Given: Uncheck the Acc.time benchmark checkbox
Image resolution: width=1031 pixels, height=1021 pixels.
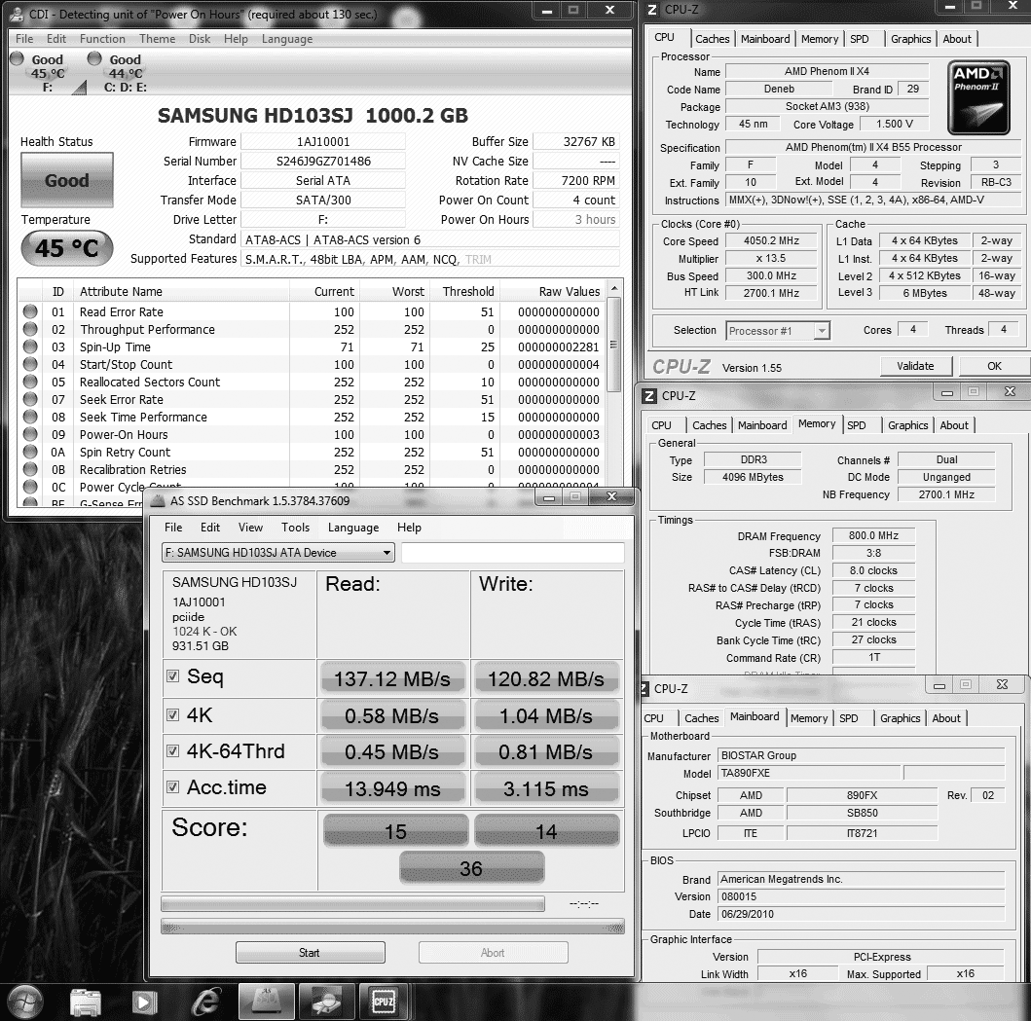Looking at the screenshot, I should [x=173, y=787].
